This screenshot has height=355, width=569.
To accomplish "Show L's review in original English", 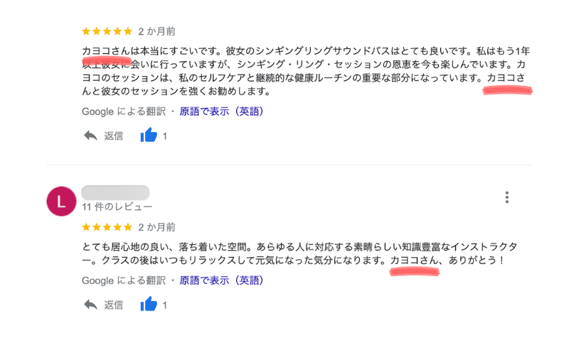I will click(221, 280).
